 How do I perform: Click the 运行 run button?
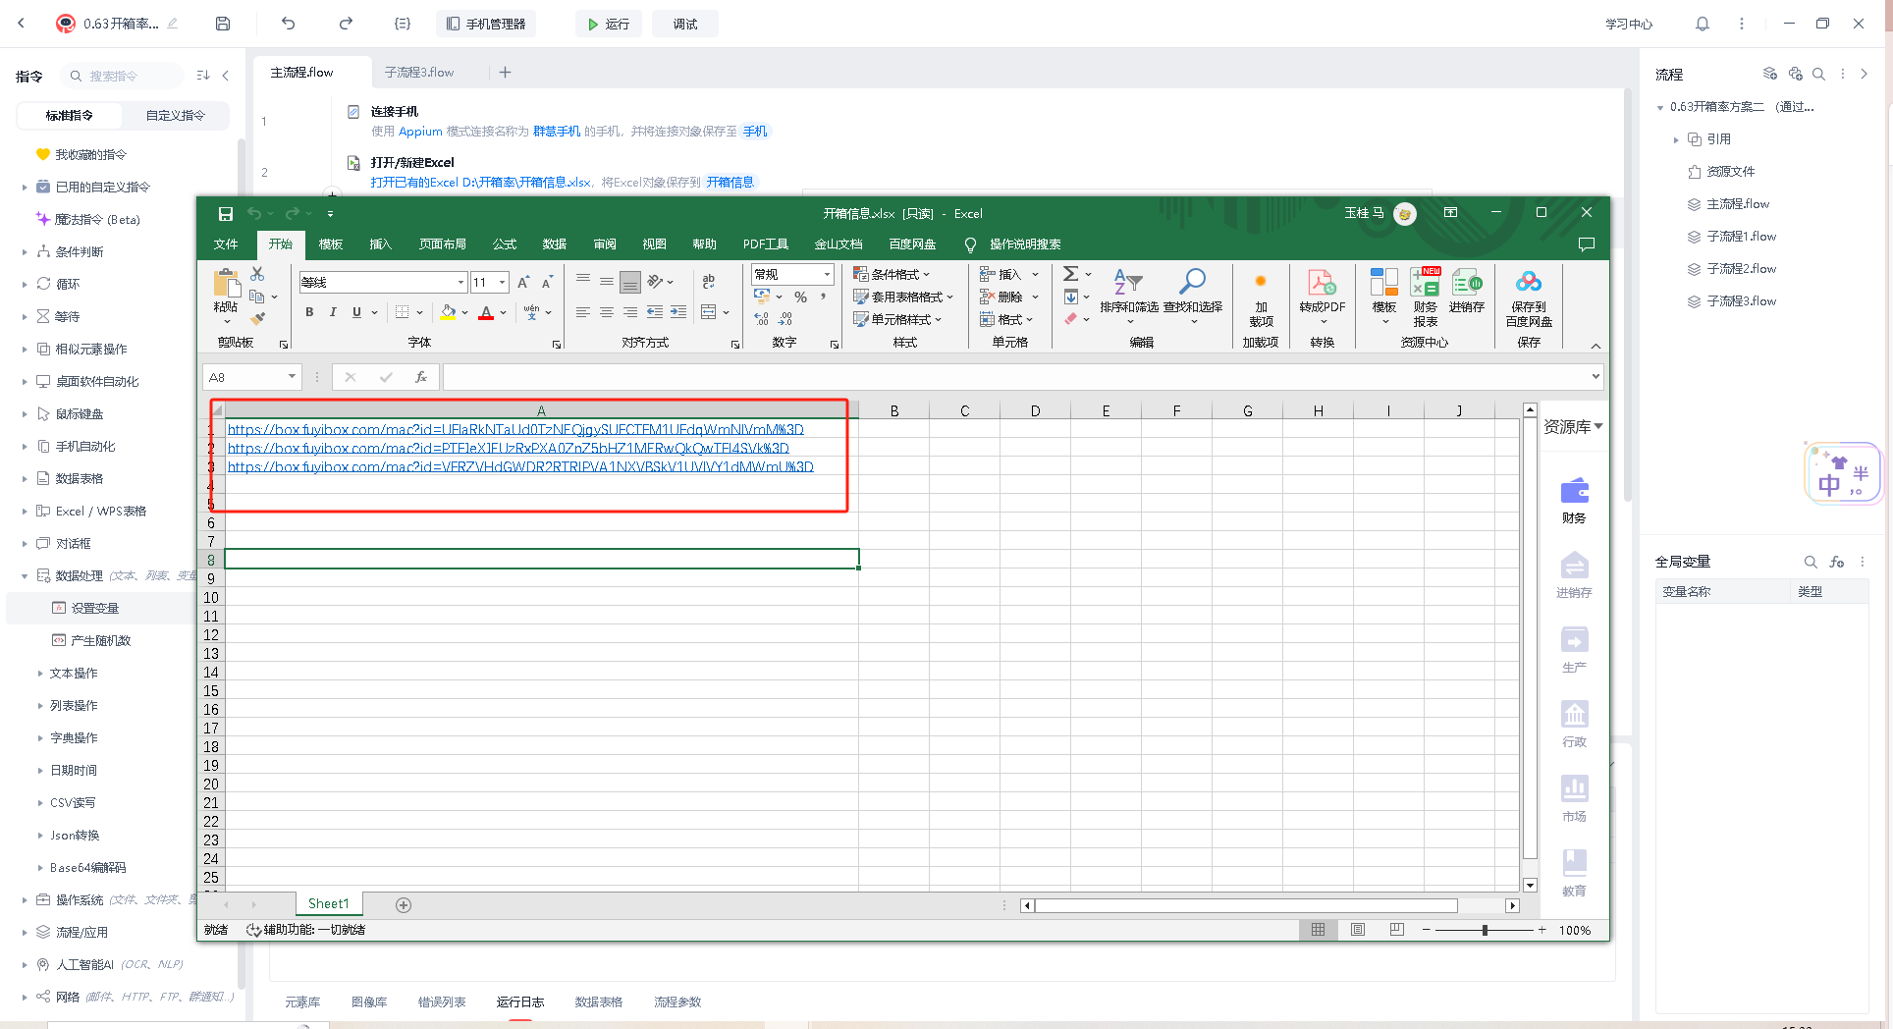click(608, 24)
